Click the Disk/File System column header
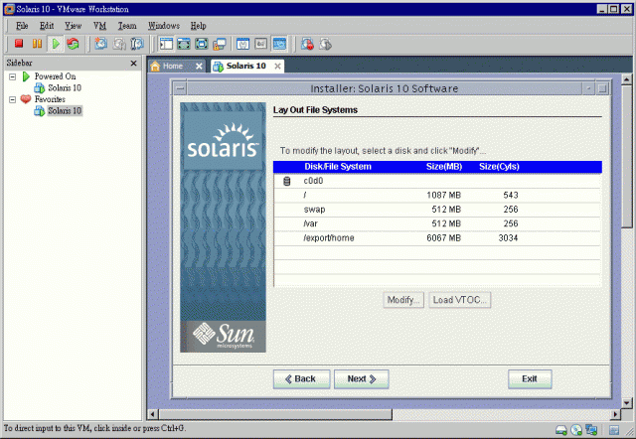The width and height of the screenshot is (636, 439). [338, 167]
